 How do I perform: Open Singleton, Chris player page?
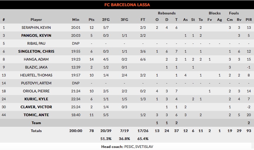pos(36,51)
